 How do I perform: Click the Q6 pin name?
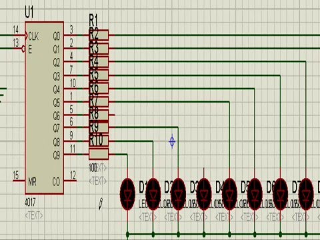click(x=56, y=116)
